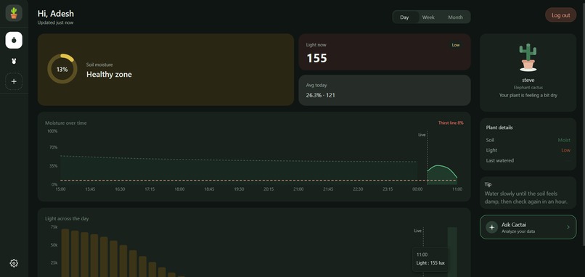Viewport: 585px width, 277px height.
Task: Click the Tip watering advice text
Action: tap(525, 197)
